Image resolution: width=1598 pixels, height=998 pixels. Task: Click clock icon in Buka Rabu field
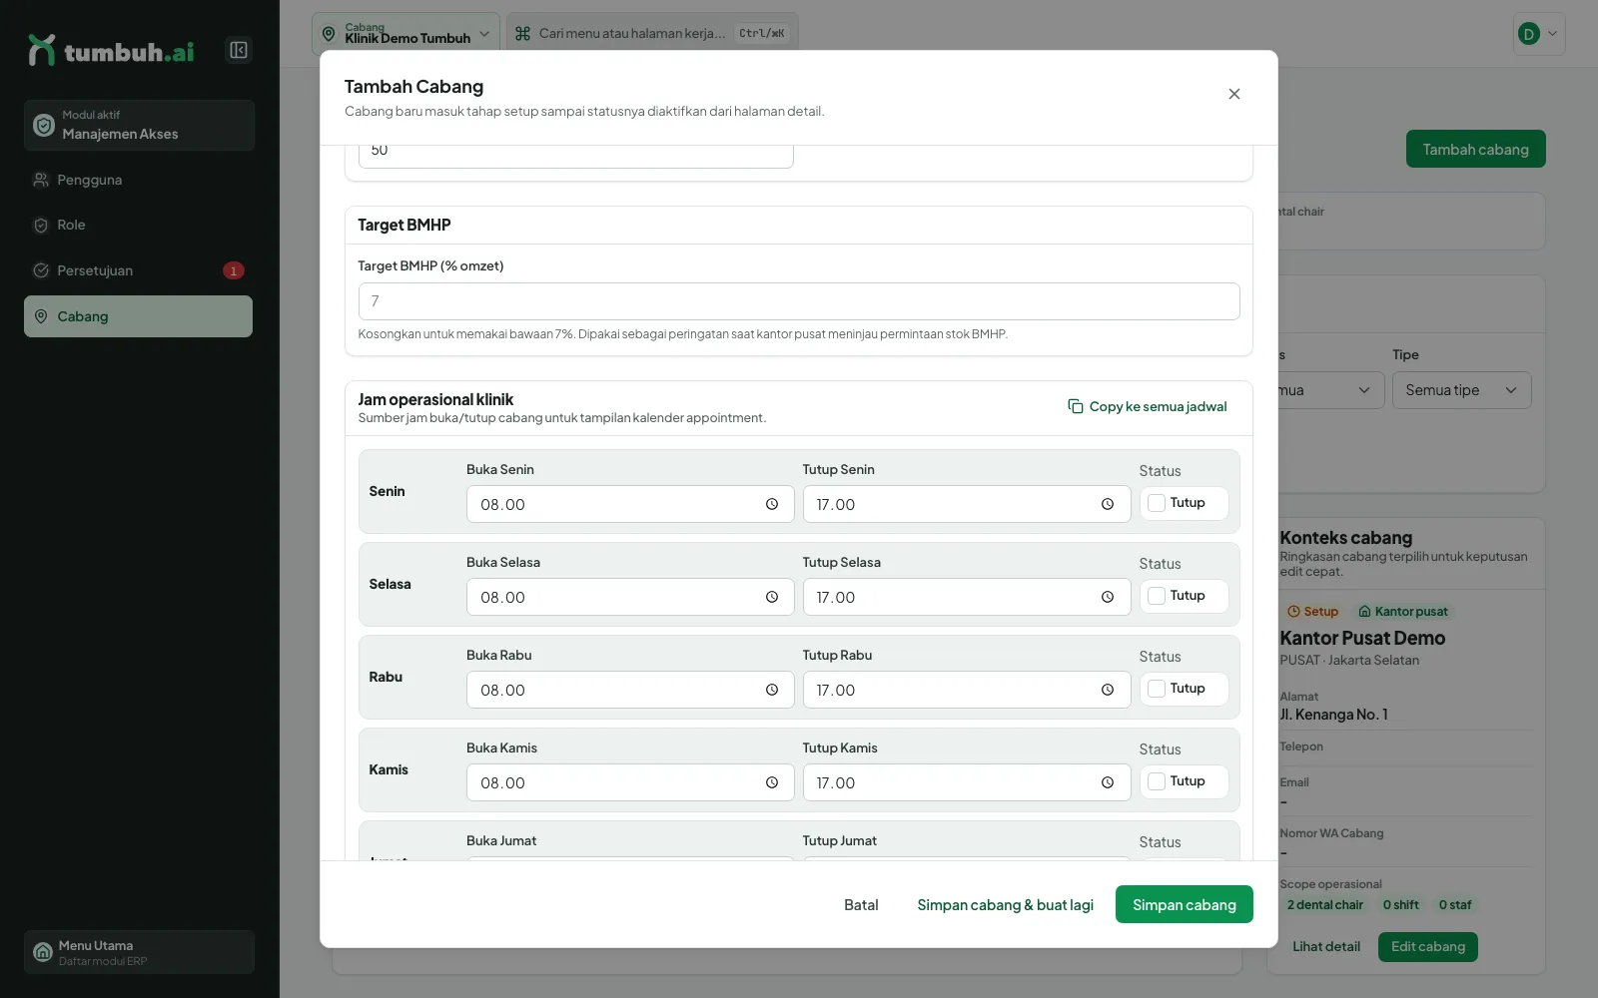coord(772,690)
